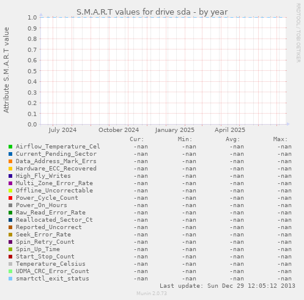Select the 'Data_Address_Mark_Errs' legend label
304x300 pixels.
pos(56,161)
